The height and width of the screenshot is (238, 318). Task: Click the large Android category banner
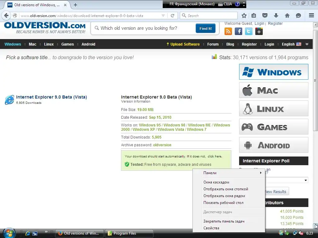274,145
